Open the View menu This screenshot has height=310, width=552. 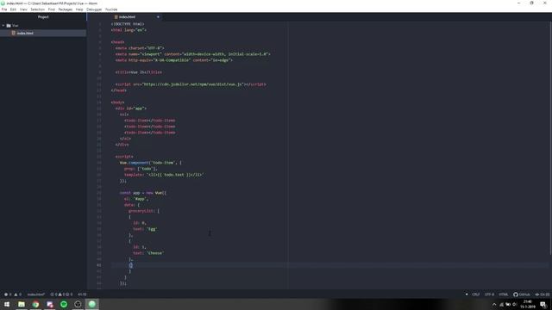[23, 9]
